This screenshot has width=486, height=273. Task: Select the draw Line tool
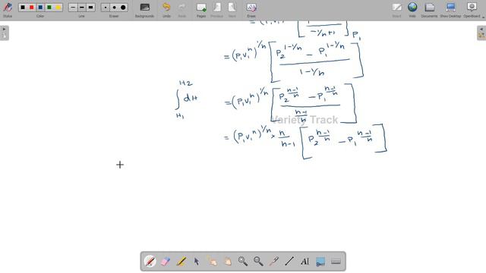(289, 262)
